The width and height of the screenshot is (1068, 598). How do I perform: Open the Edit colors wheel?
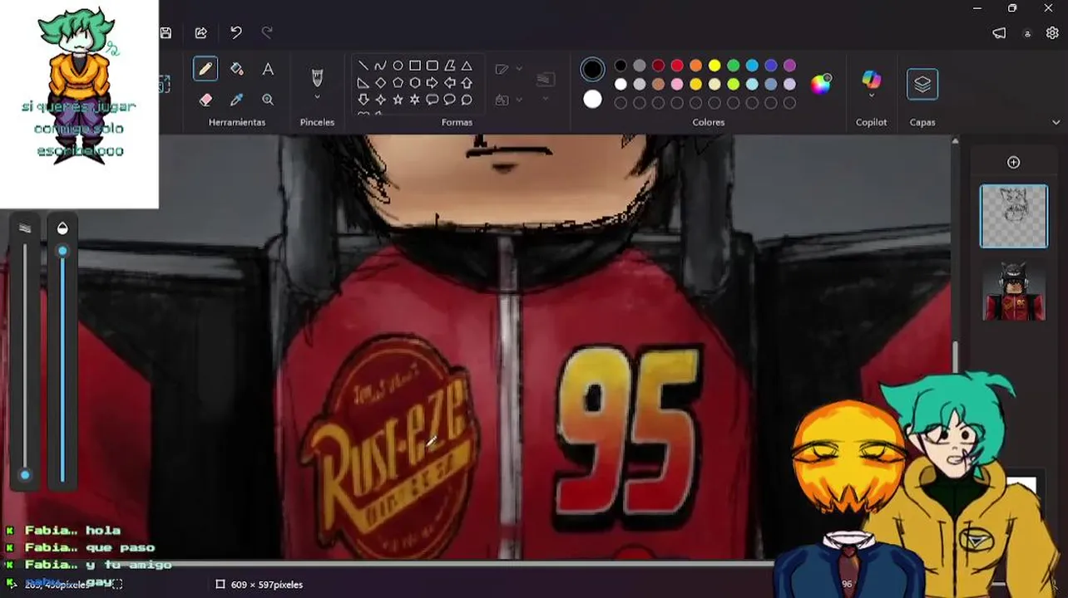(821, 83)
